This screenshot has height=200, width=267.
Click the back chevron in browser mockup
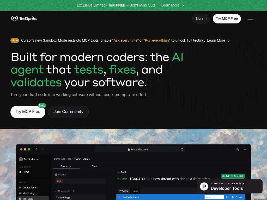pyautogui.click(x=37, y=149)
